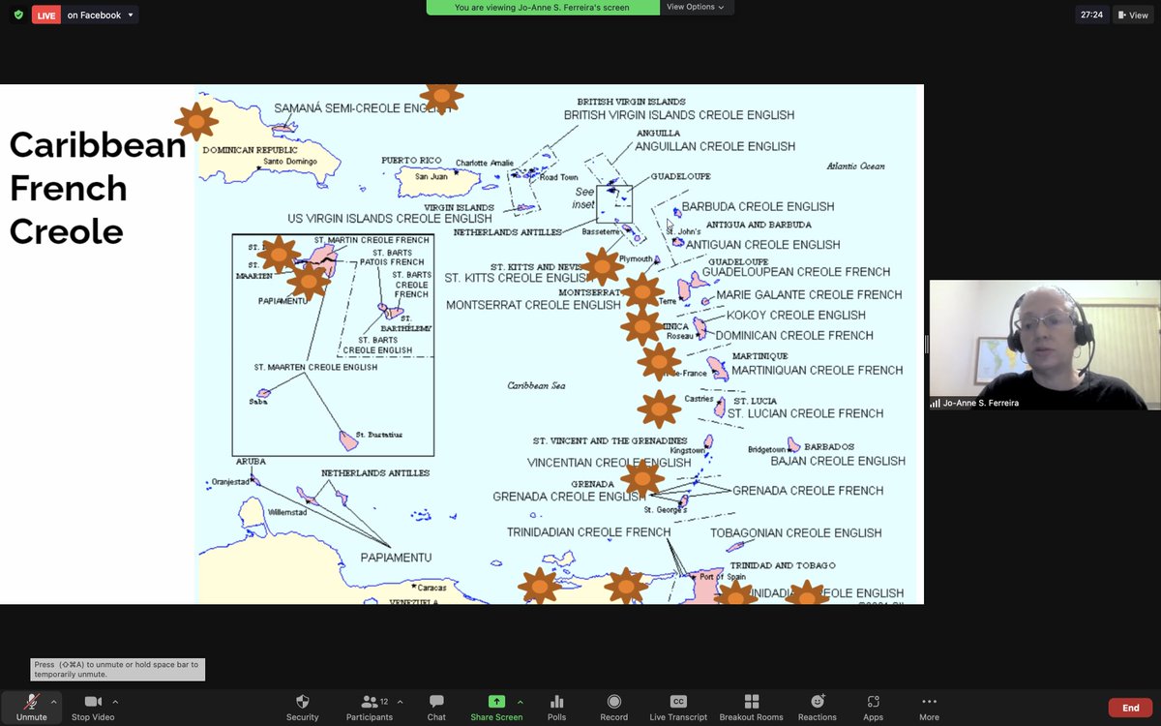Screen dimensions: 1161x726
Task: Expand arrow beside Participants
Action: 400,701
